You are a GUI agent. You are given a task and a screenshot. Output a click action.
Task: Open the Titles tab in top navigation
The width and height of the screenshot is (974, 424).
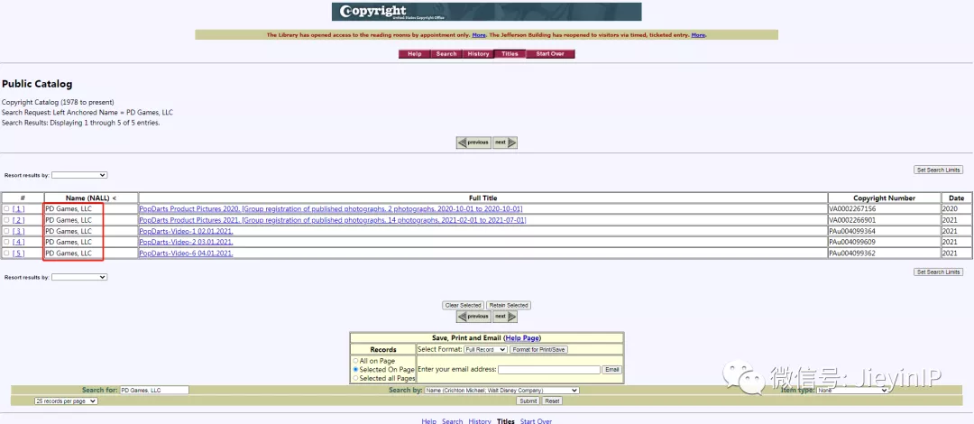point(510,54)
